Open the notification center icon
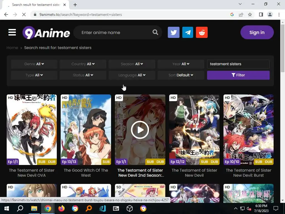The image size is (285, 214). pos(276,208)
